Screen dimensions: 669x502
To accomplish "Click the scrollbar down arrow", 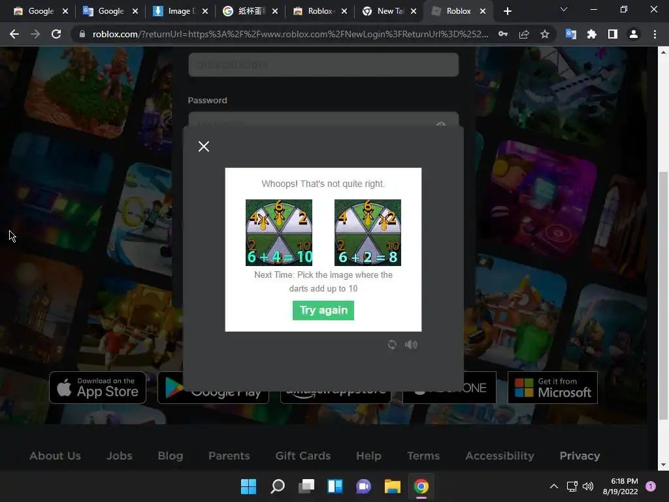I will click(x=663, y=465).
